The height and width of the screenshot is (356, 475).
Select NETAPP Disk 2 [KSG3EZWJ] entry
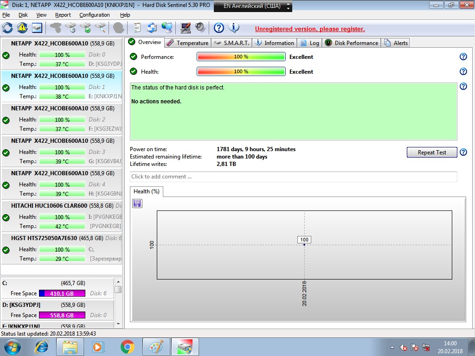62,118
